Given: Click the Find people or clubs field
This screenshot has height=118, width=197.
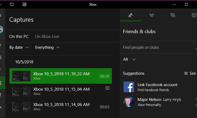Looking at the screenshot, I should (158, 47).
